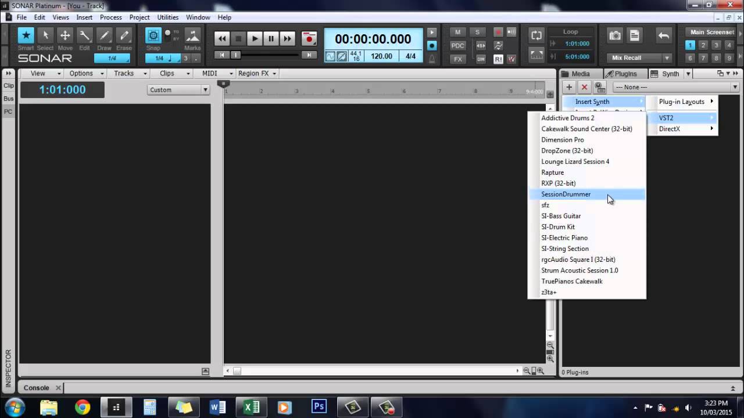Click the Main Screenset button
This screenshot has height=418, width=744.
click(x=711, y=33)
